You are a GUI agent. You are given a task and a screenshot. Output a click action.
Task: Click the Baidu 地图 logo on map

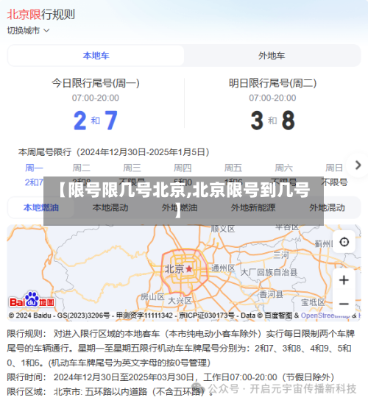pos(32,300)
